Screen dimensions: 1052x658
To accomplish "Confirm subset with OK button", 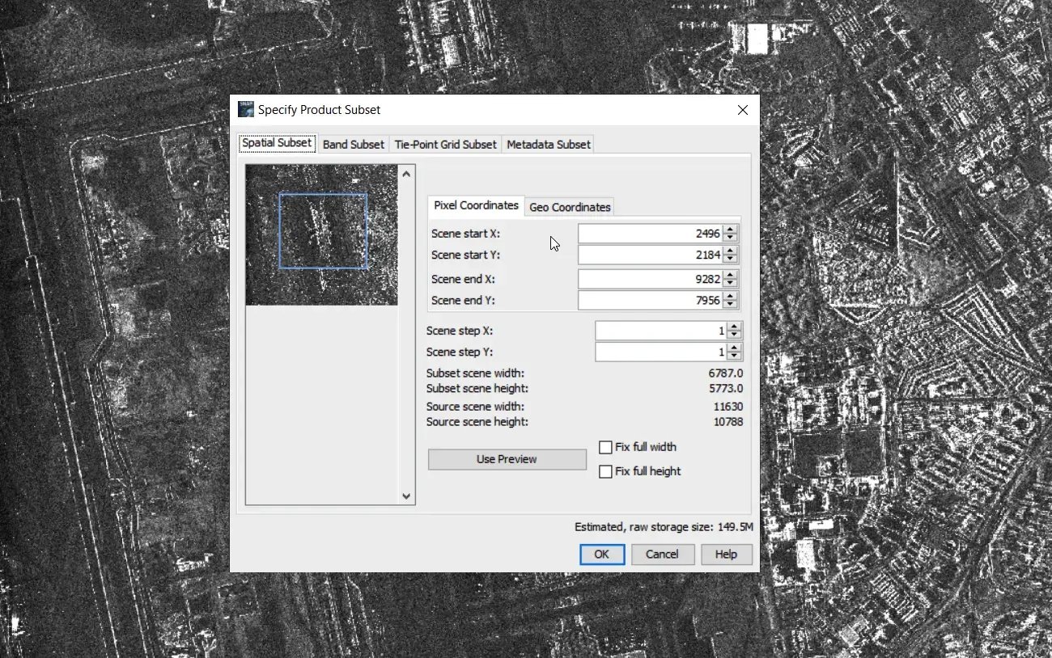I will 602,554.
